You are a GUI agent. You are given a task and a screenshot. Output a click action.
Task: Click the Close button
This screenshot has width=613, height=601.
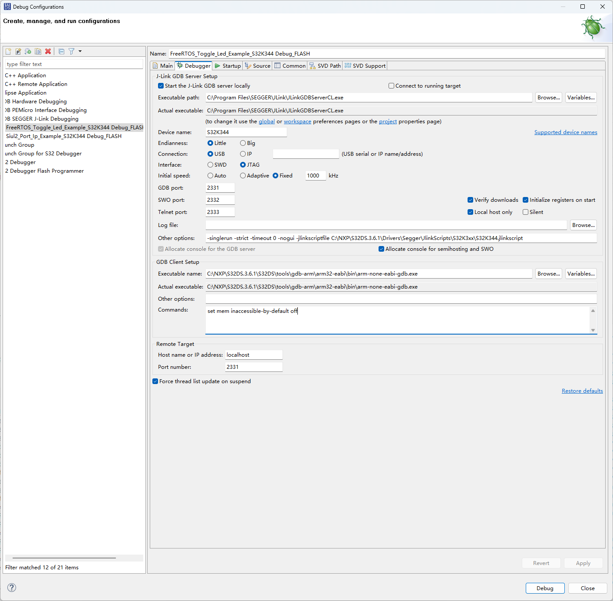coord(588,588)
